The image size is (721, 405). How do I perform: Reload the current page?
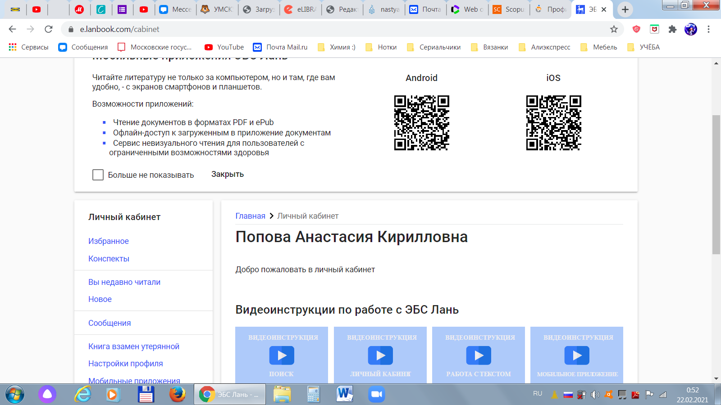[x=49, y=29]
